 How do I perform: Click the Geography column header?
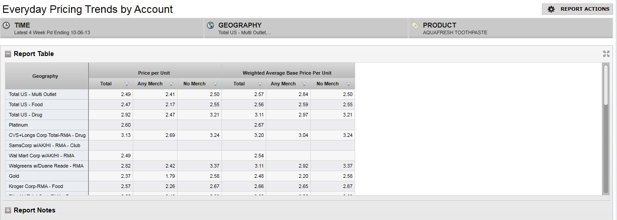tap(45, 76)
